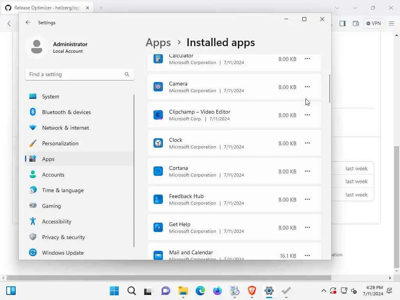The height and width of the screenshot is (300, 400).
Task: Click the Settings back arrow
Action: [28, 22]
